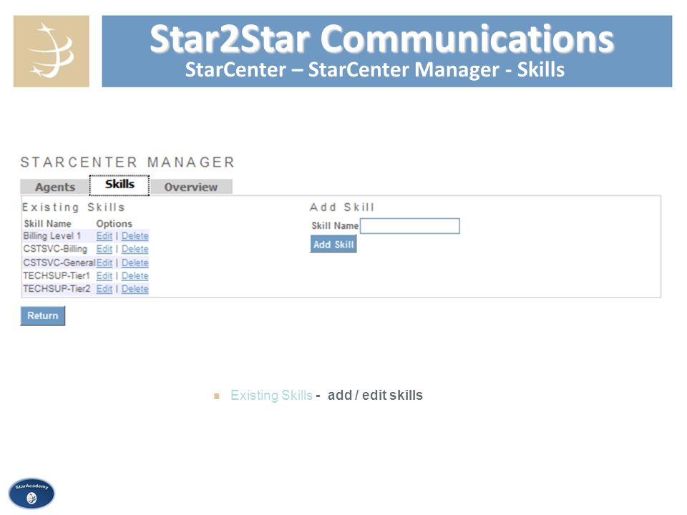The height and width of the screenshot is (515, 687).
Task: Click the Star2Star globe logo
Action: coord(52,51)
